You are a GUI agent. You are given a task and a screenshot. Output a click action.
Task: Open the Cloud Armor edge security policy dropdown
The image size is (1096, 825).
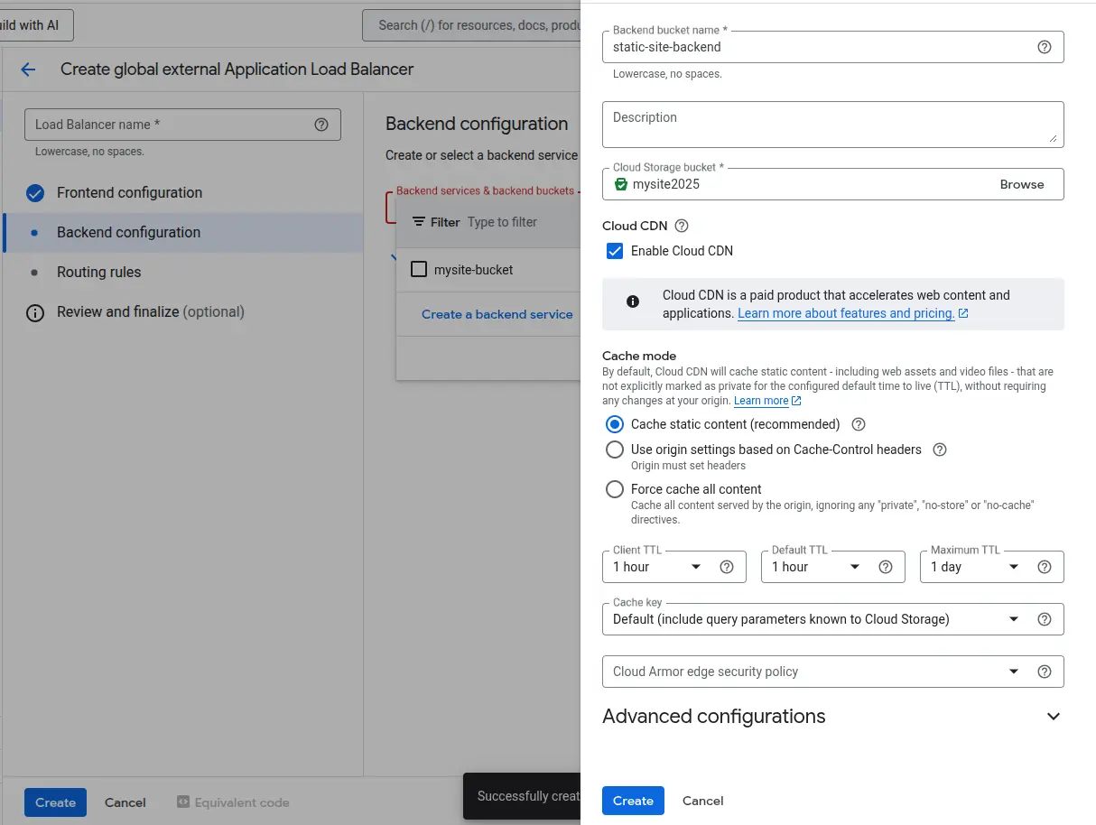pos(1013,671)
